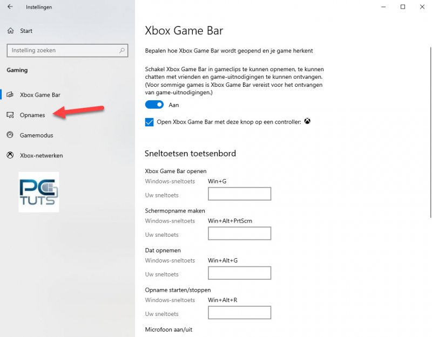
Task: Click Uw sneltoets field for Schermopname maken
Action: pyautogui.click(x=239, y=233)
